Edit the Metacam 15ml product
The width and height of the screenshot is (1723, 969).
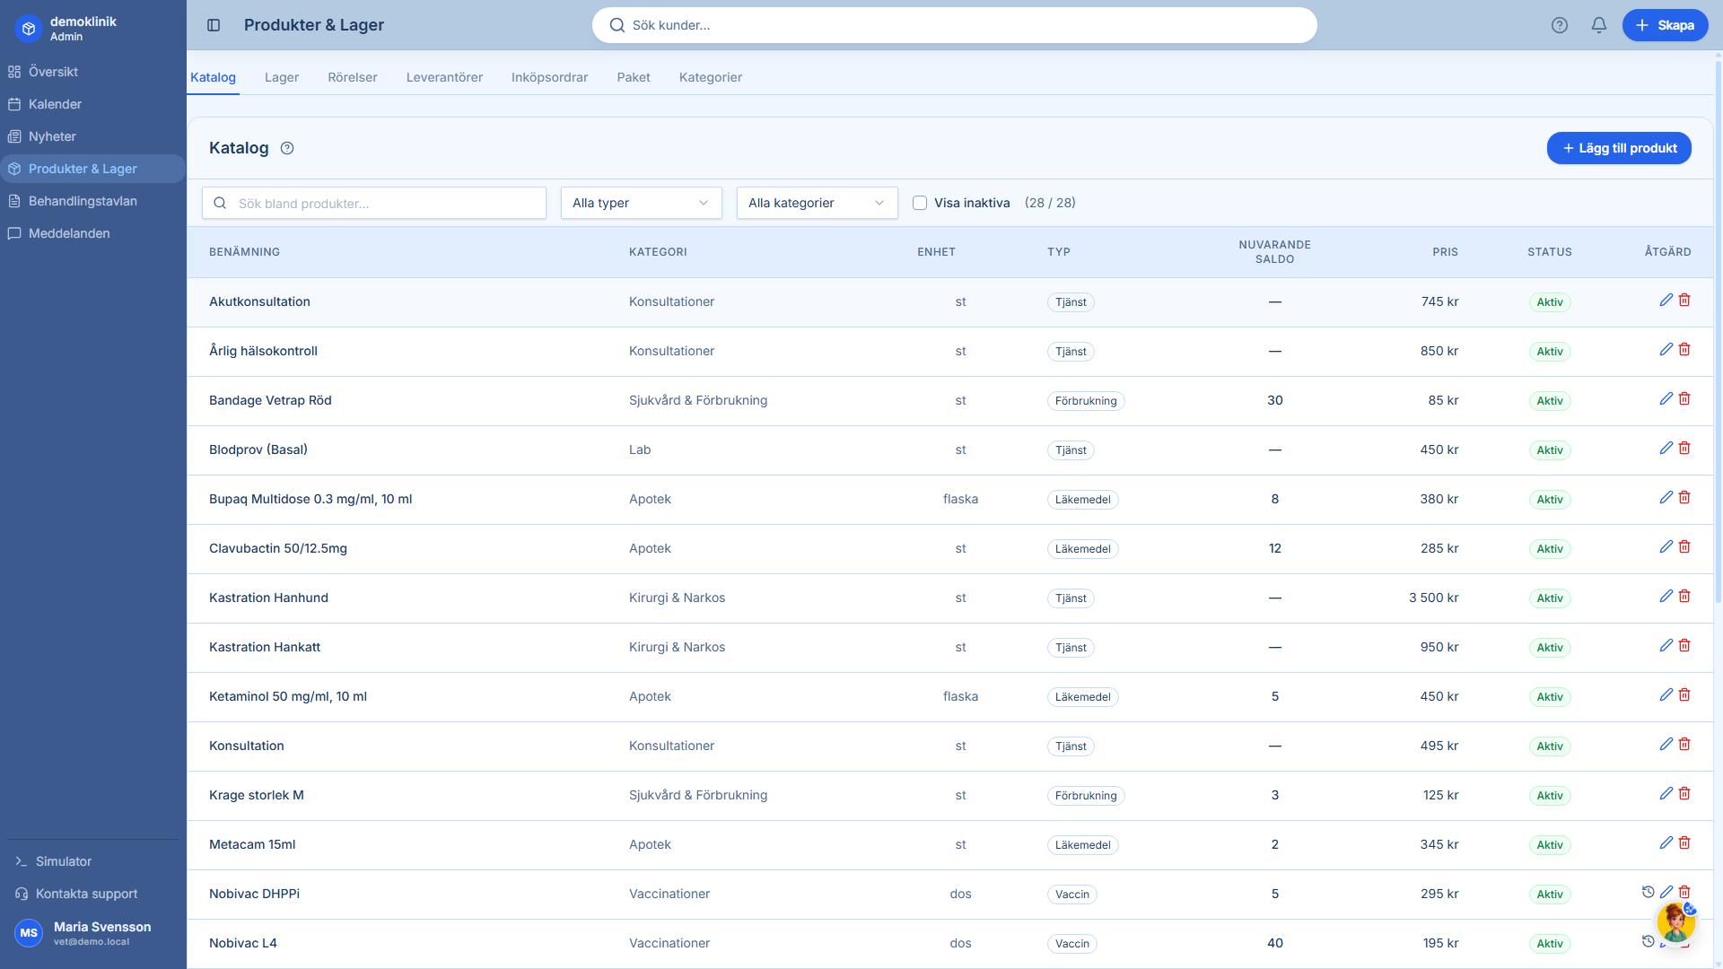click(1666, 843)
